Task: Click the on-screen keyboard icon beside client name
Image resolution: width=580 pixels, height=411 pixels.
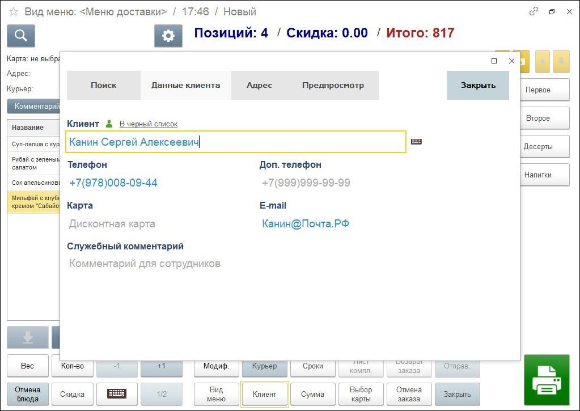Action: 416,142
